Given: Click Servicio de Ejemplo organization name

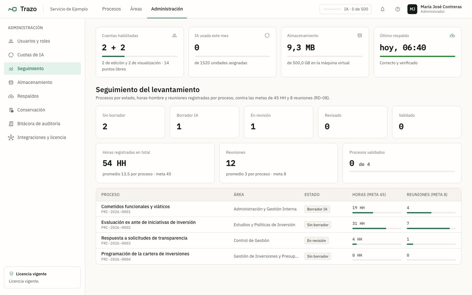Looking at the screenshot, I should pos(69,9).
